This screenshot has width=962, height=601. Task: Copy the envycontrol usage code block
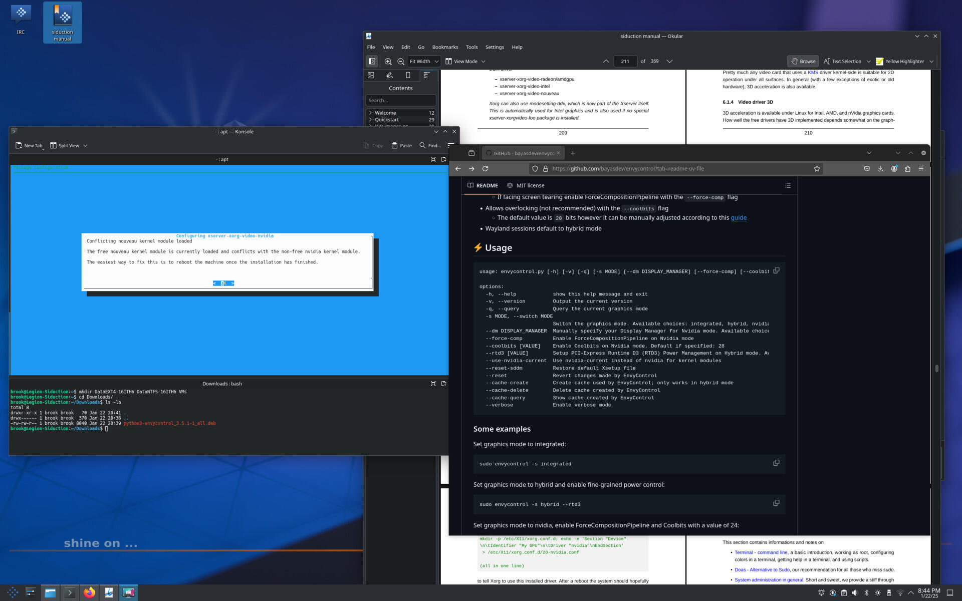pyautogui.click(x=776, y=271)
